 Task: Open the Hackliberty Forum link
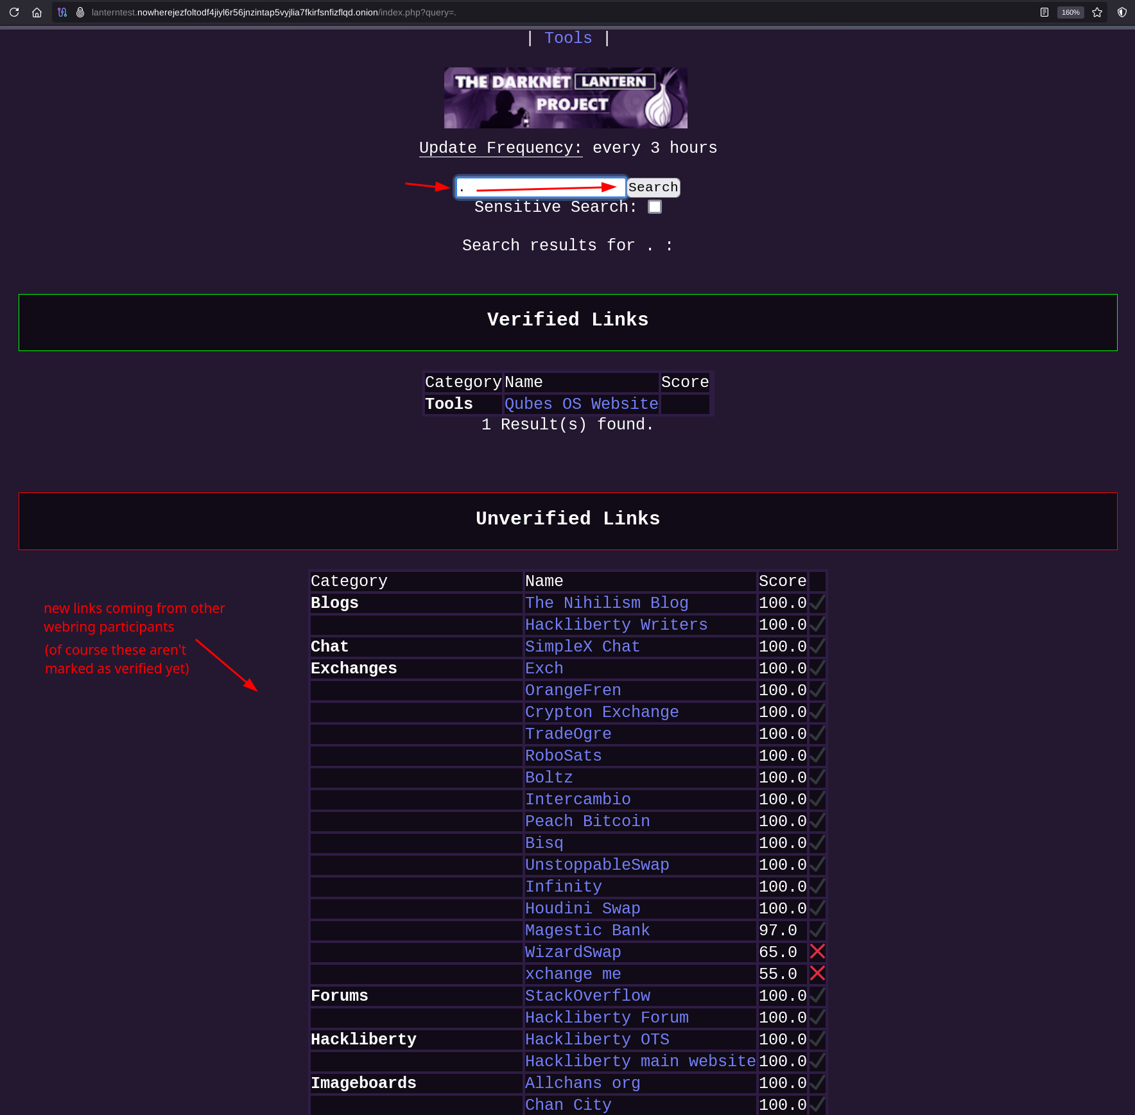[x=606, y=1017]
